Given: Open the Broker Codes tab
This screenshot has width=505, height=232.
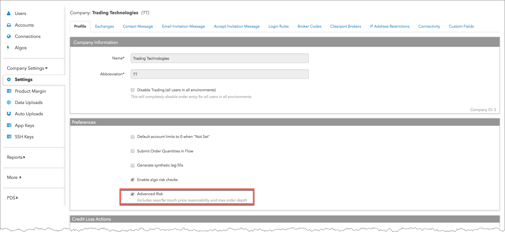Looking at the screenshot, I should pos(310,27).
